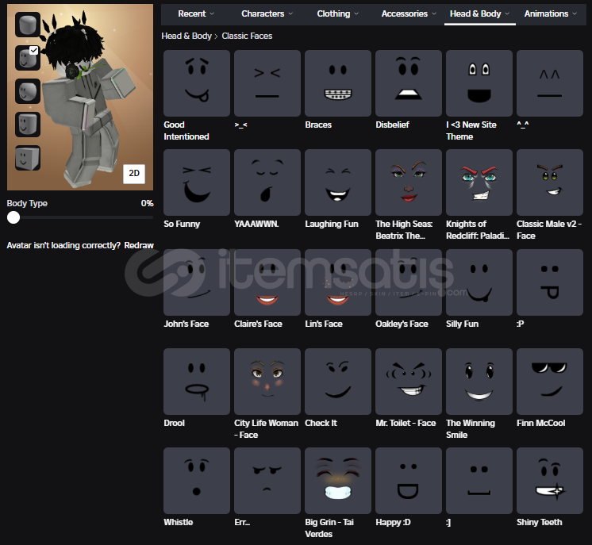Expand the Characters menu

coord(267,14)
